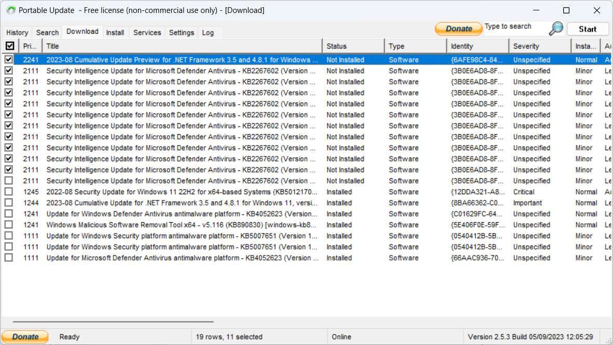Check the 2022-08 Security Update KB5012170 checkbox
The width and height of the screenshot is (613, 345).
(9, 192)
